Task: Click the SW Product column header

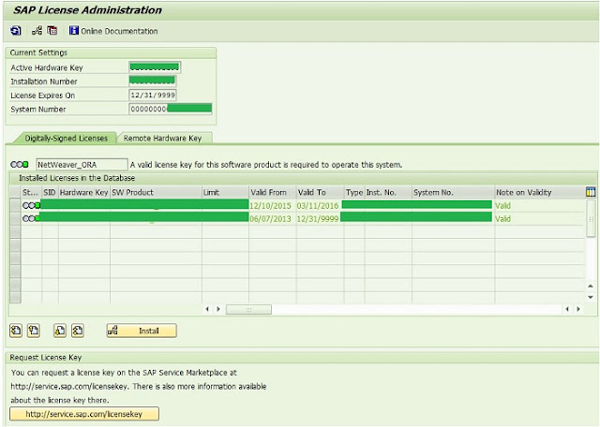Action: coord(156,192)
